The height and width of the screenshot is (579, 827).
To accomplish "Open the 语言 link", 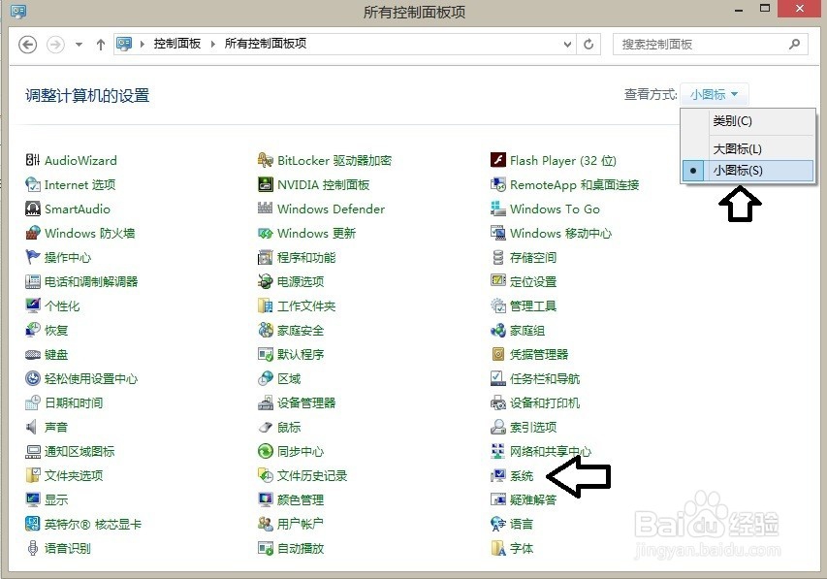I will pos(522,524).
